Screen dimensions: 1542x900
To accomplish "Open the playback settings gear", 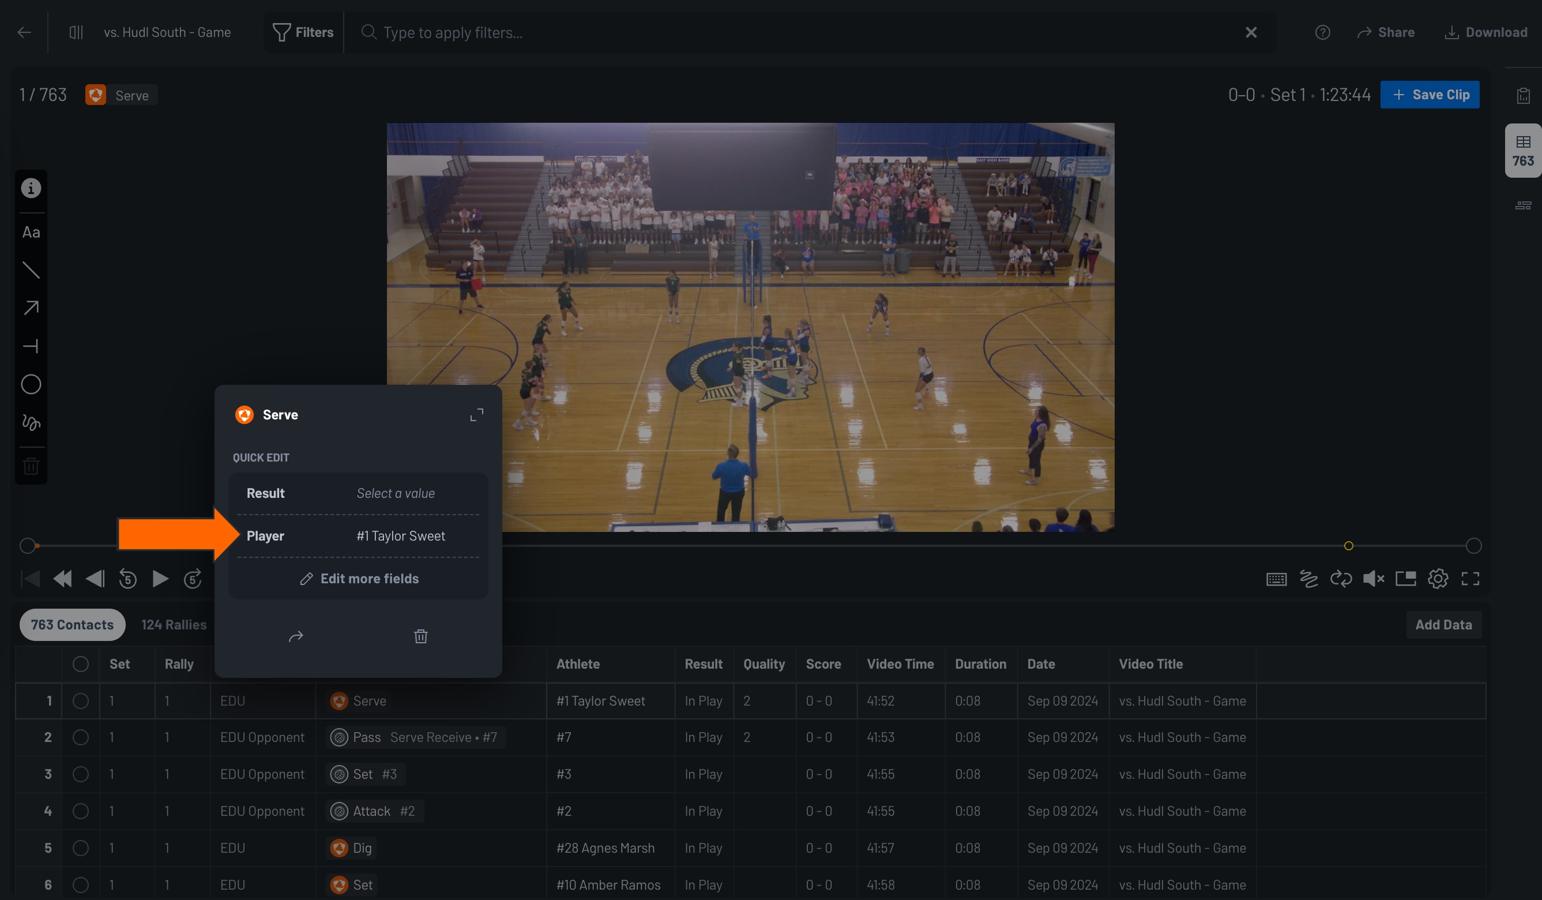I will [x=1438, y=578].
